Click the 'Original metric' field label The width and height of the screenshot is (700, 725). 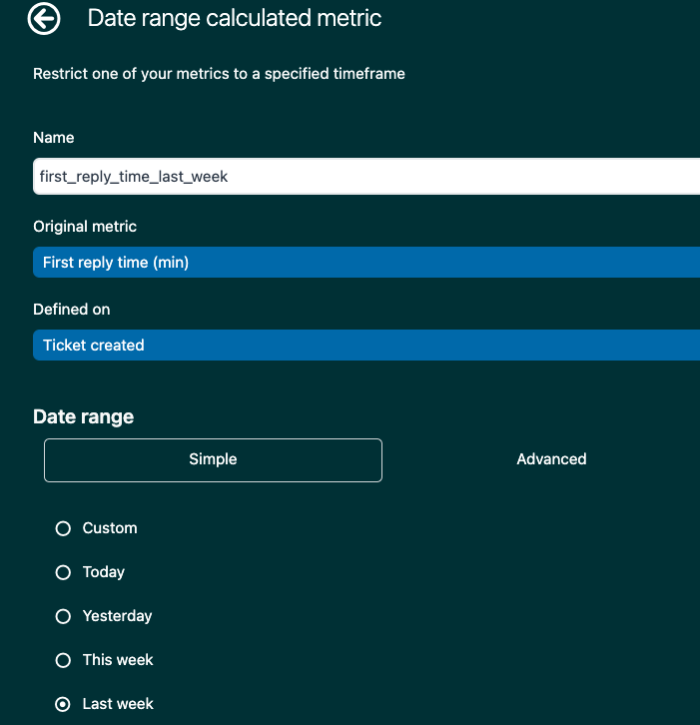(85, 227)
